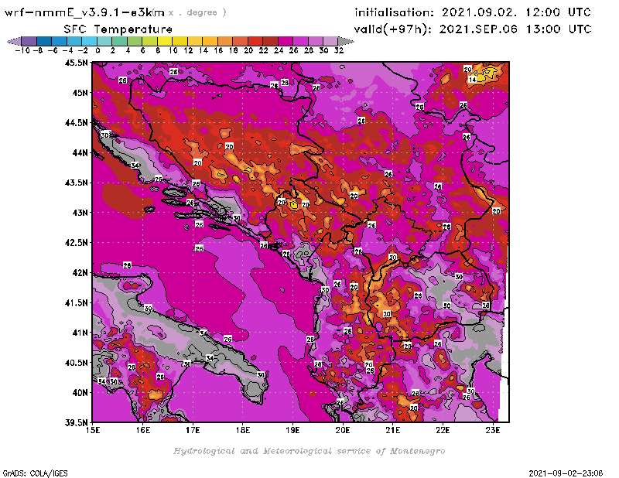Viewport: 619px width, 478px height.
Task: Click the violet 26 to 28 legend swatch
Action: pos(300,41)
